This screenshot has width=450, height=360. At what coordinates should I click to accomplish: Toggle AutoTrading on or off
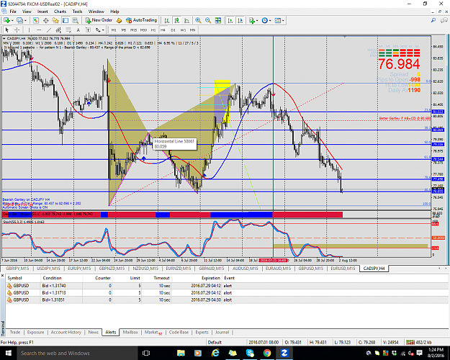142,20
